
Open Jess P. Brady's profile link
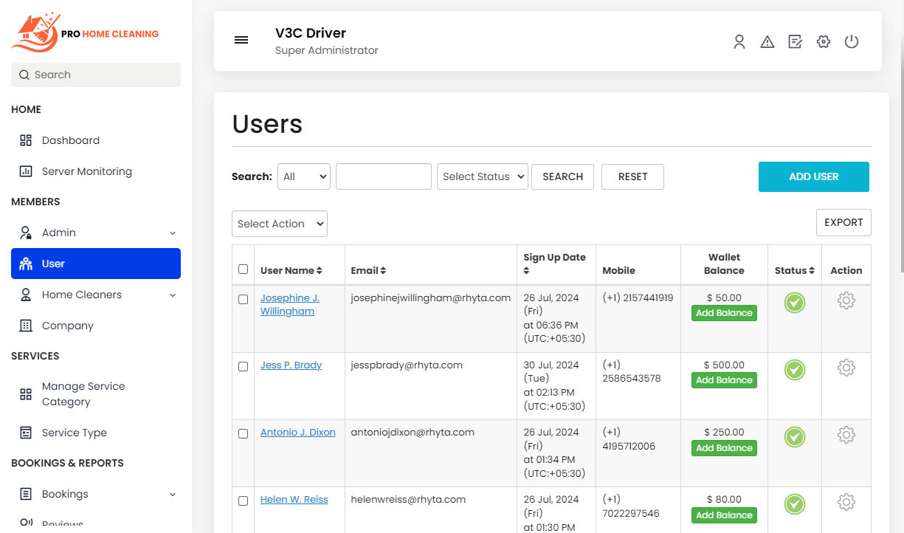(x=291, y=365)
